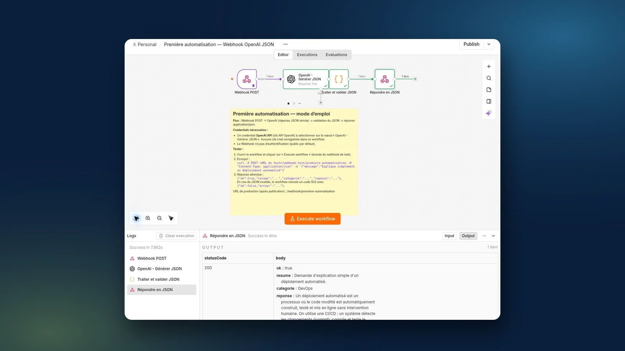
Task: Click plus connector after Répondre en JSON node
Action: 415,79
